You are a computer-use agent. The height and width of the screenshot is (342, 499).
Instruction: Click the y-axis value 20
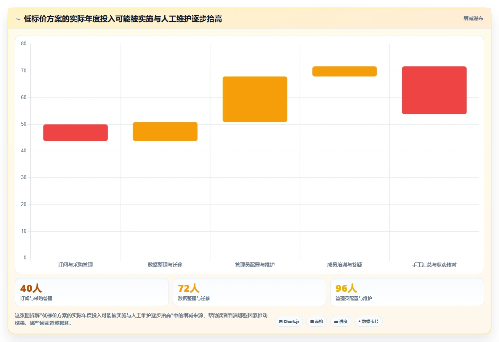pyautogui.click(x=24, y=205)
